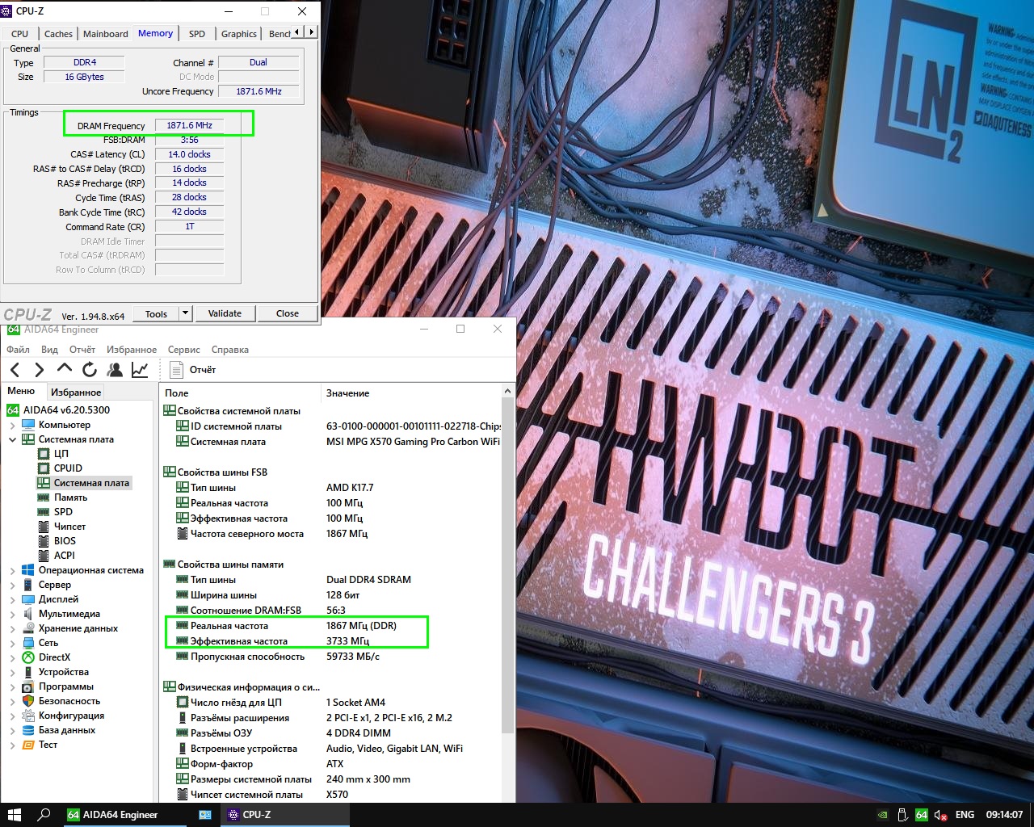The image size is (1034, 827).
Task: Click the Отчёт report toolbar button
Action: point(193,370)
